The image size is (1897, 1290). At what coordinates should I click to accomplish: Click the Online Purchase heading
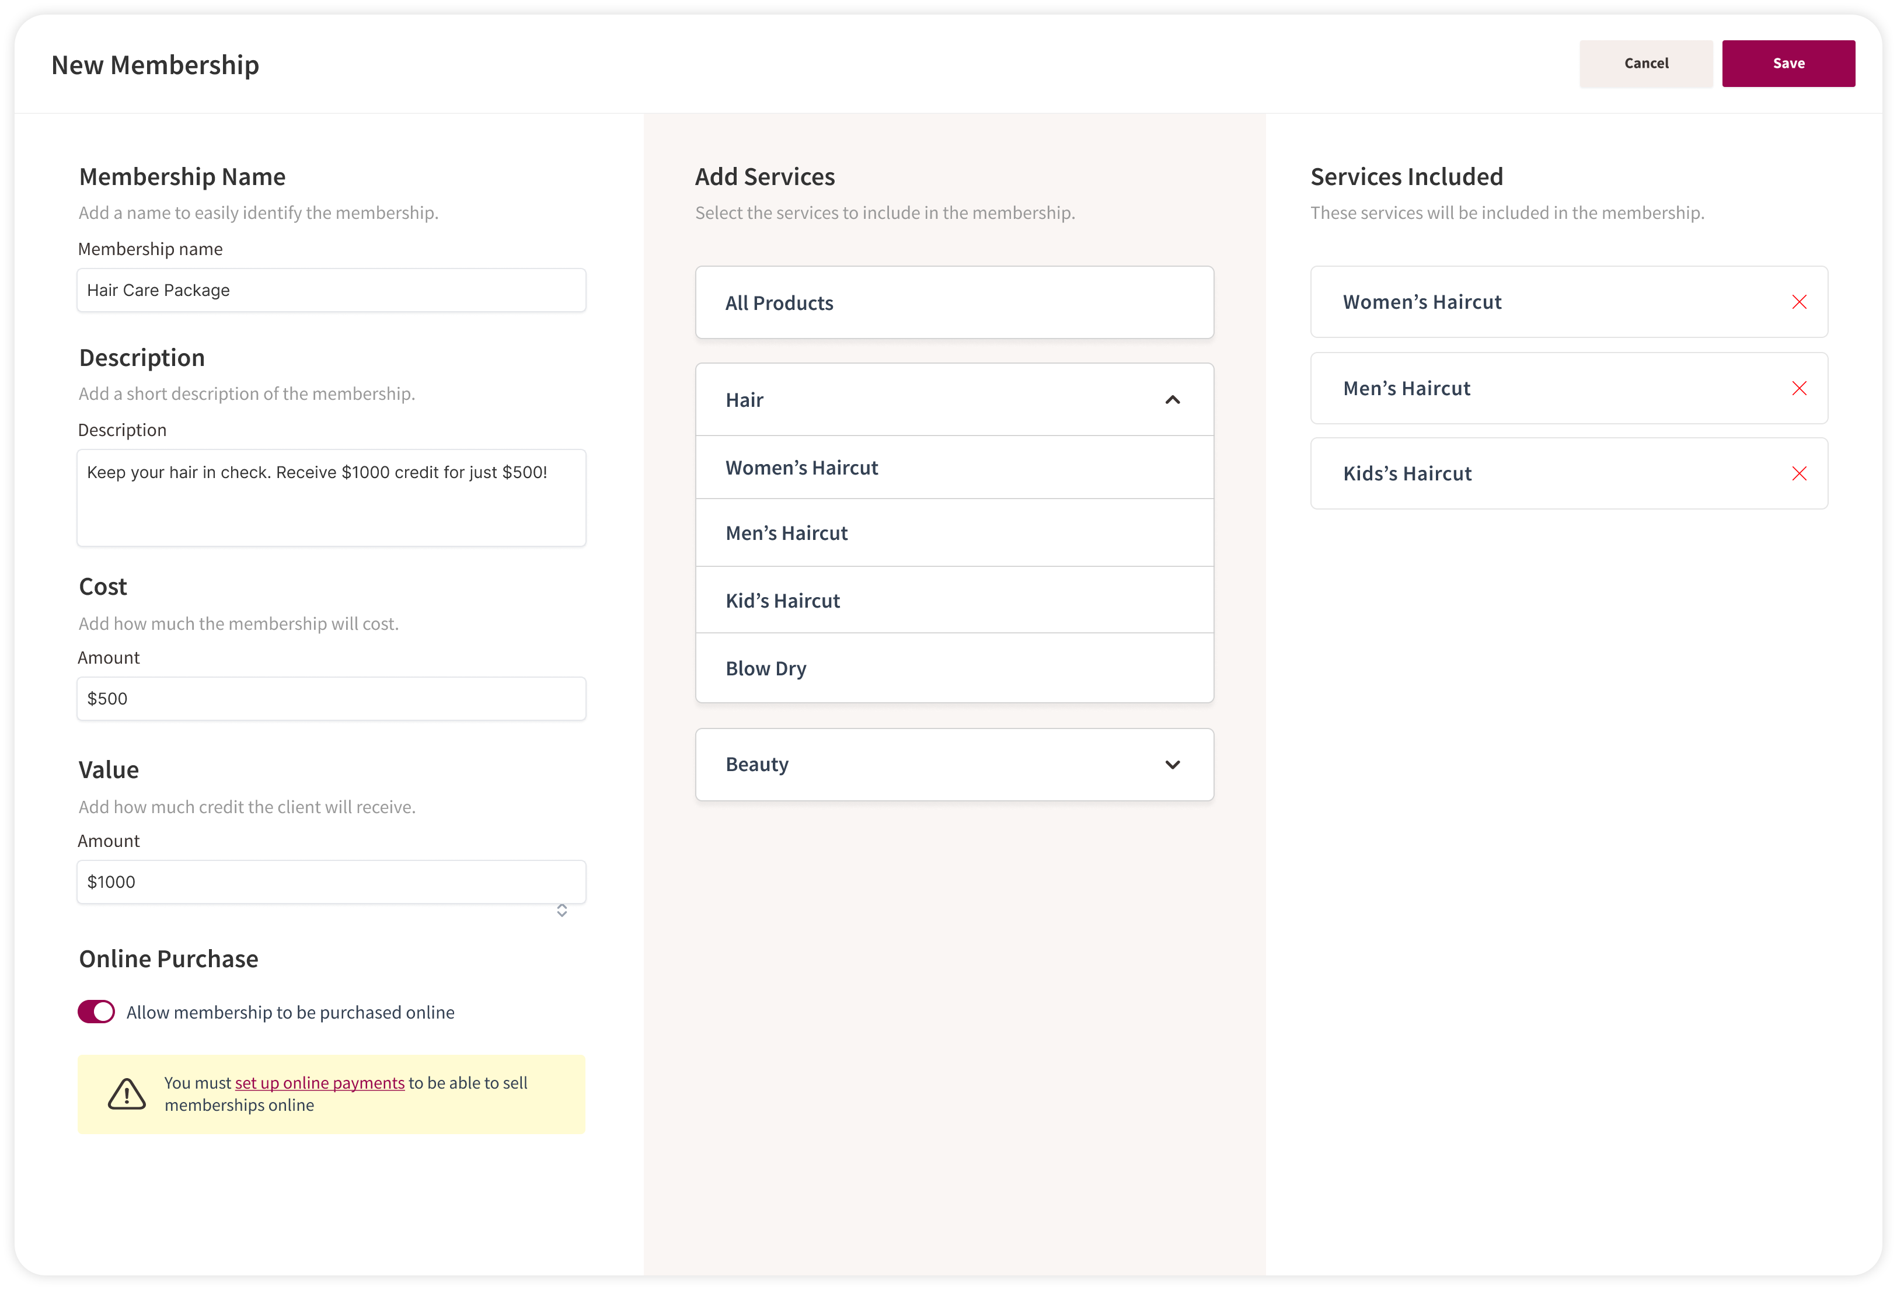[169, 958]
